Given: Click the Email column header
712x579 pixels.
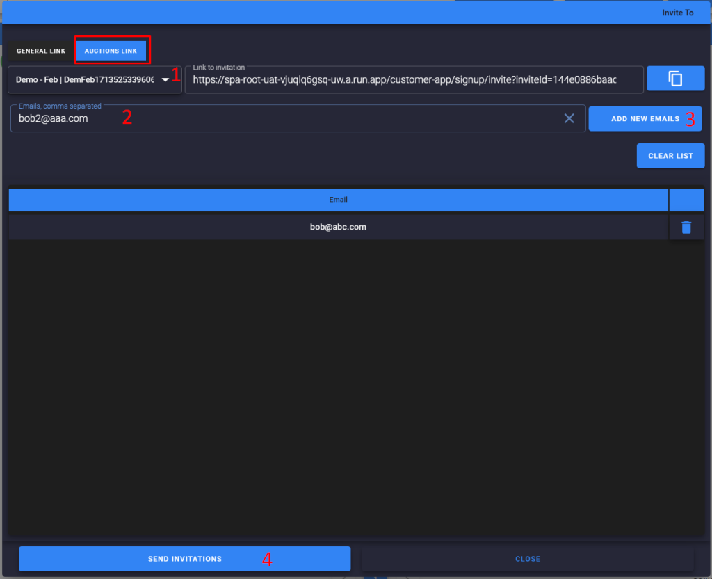Looking at the screenshot, I should click(338, 200).
